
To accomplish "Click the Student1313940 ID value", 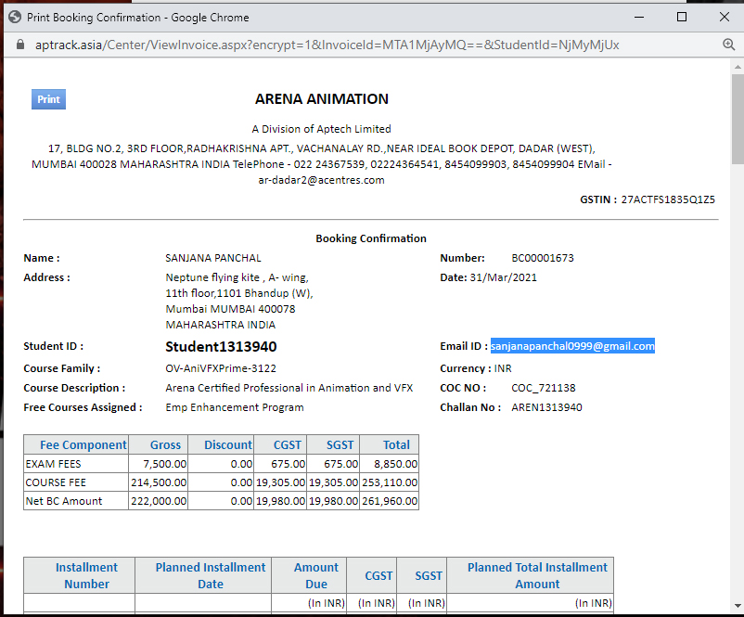I will click(221, 346).
